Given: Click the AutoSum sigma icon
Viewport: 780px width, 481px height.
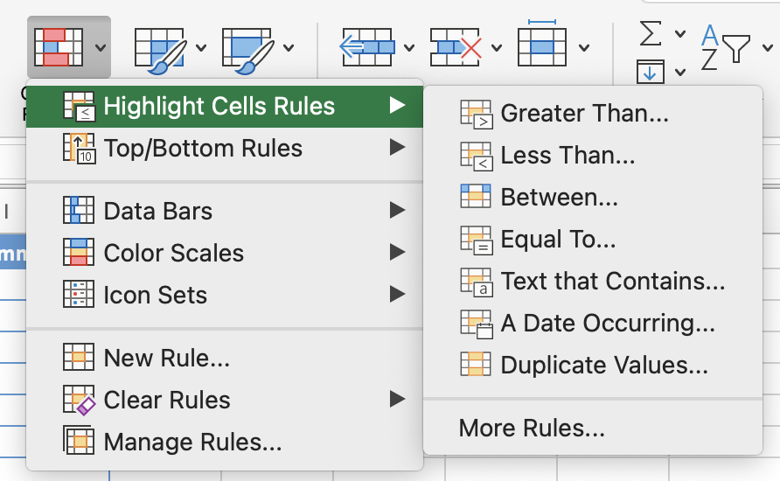Looking at the screenshot, I should click(x=650, y=34).
